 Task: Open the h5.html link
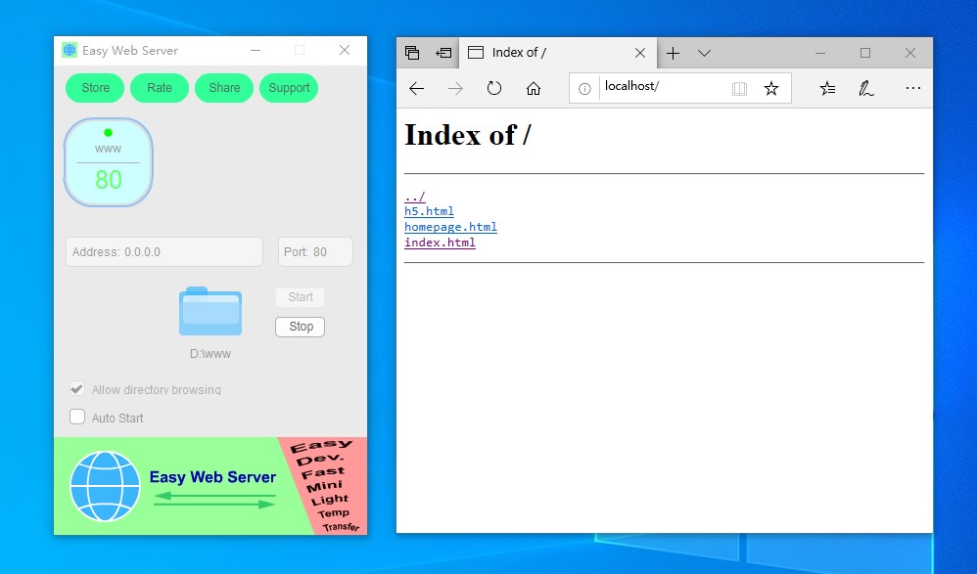[x=430, y=211]
